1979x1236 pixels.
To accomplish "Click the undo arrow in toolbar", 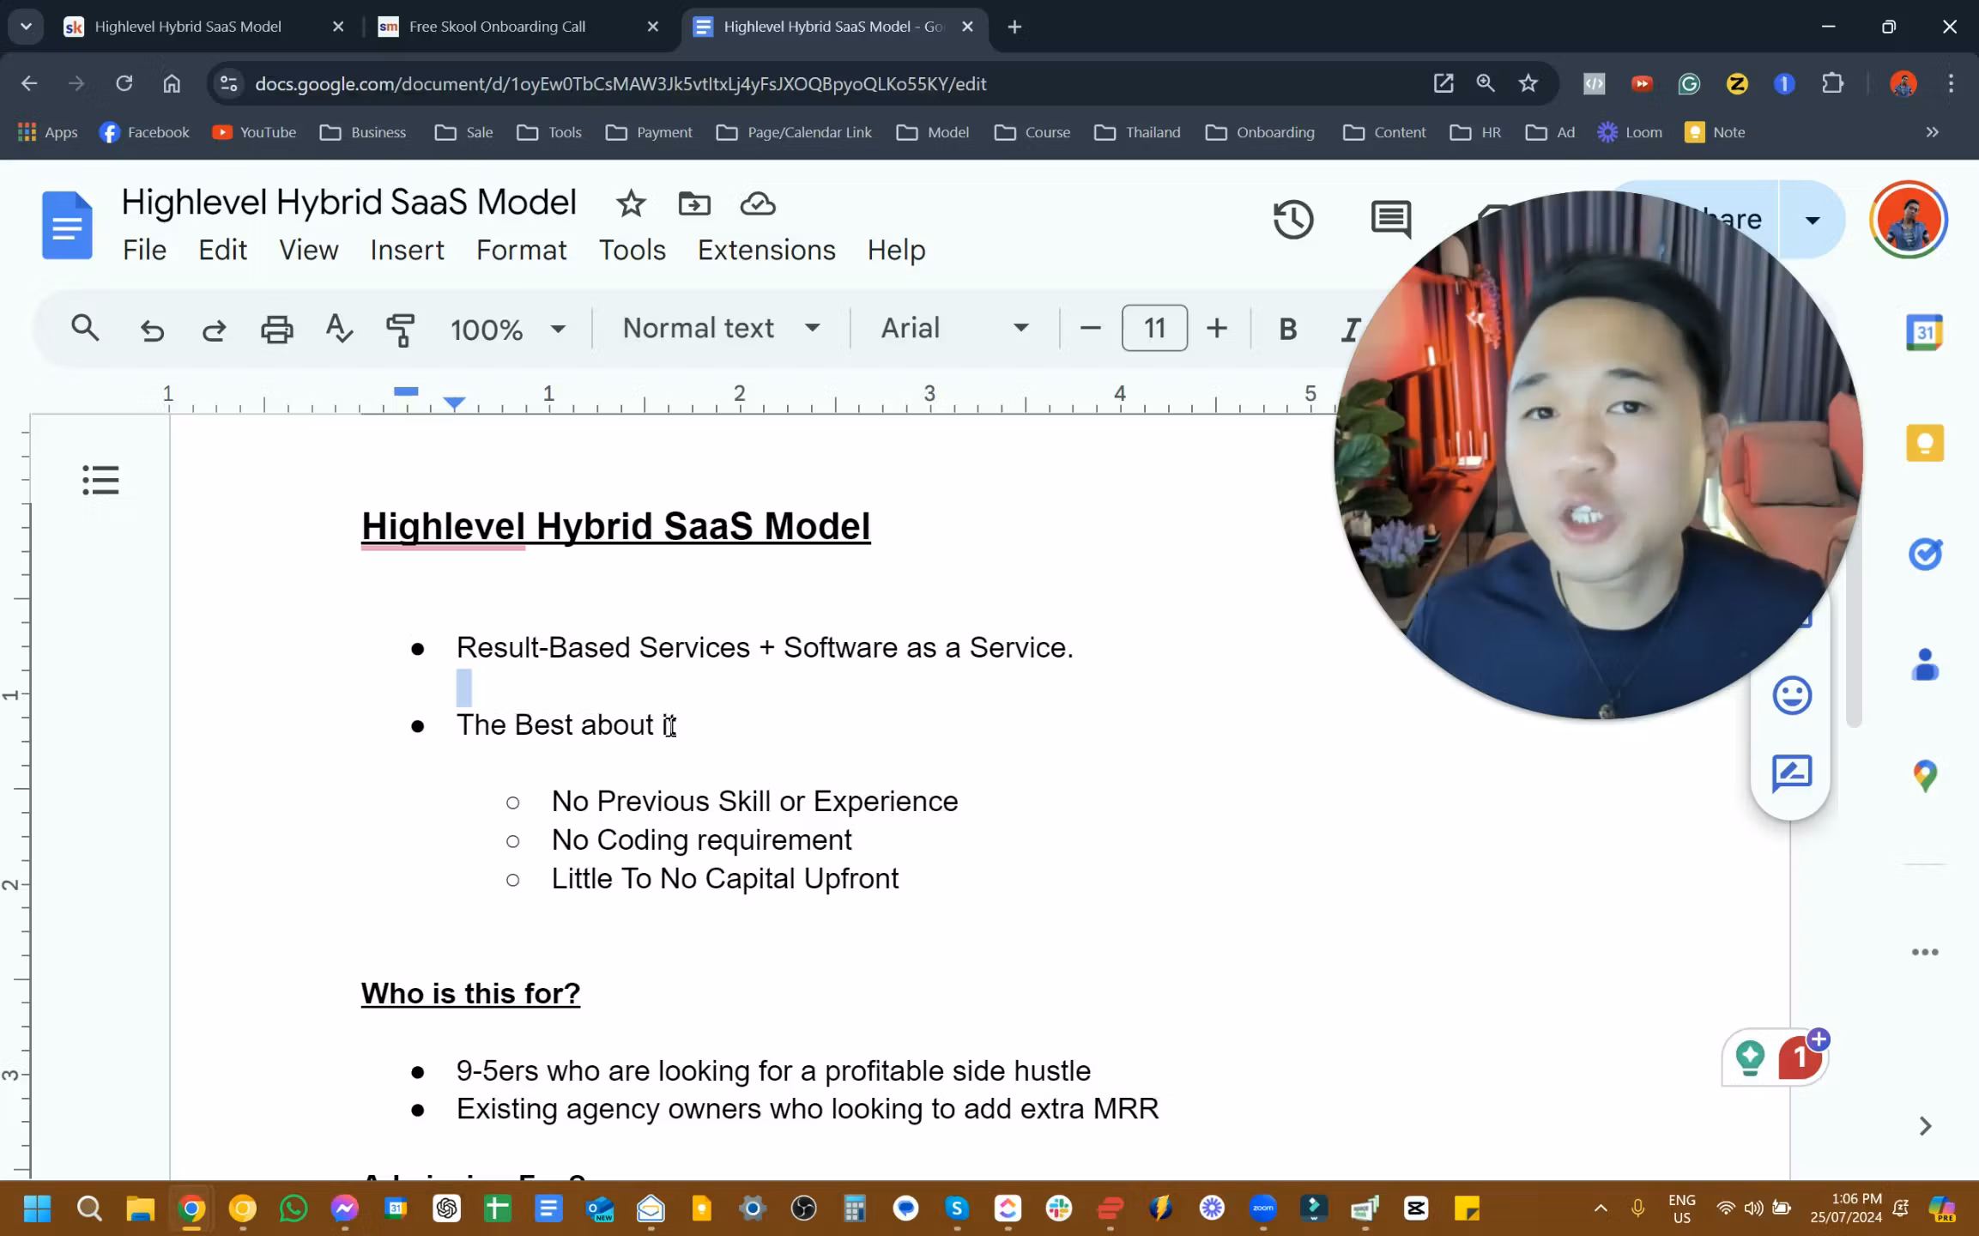I will 152,329.
